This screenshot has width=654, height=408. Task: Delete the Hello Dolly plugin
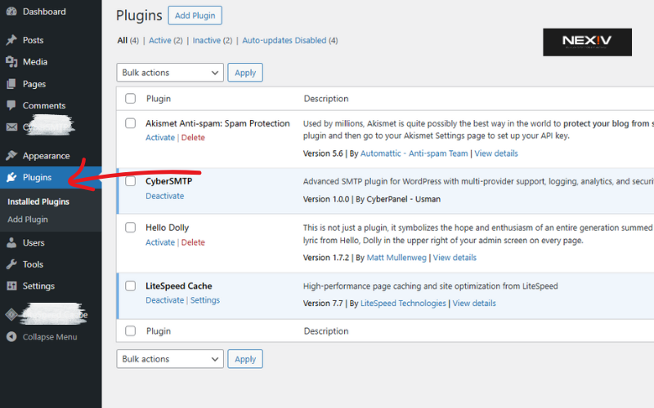click(193, 242)
